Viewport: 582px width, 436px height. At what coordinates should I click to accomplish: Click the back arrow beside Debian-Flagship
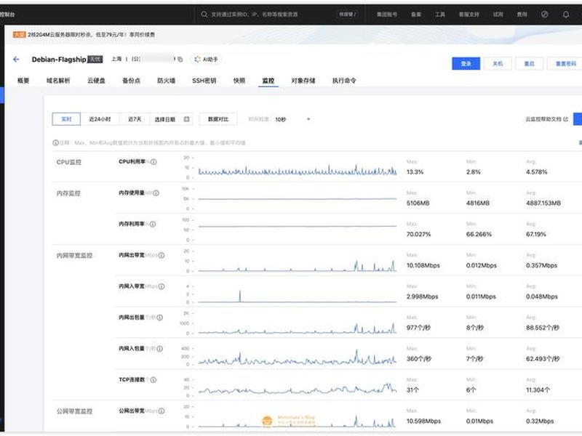[16, 60]
